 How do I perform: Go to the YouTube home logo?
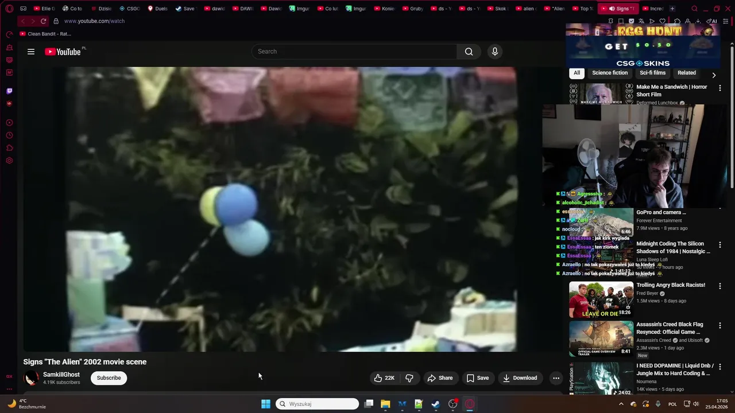pyautogui.click(x=63, y=52)
